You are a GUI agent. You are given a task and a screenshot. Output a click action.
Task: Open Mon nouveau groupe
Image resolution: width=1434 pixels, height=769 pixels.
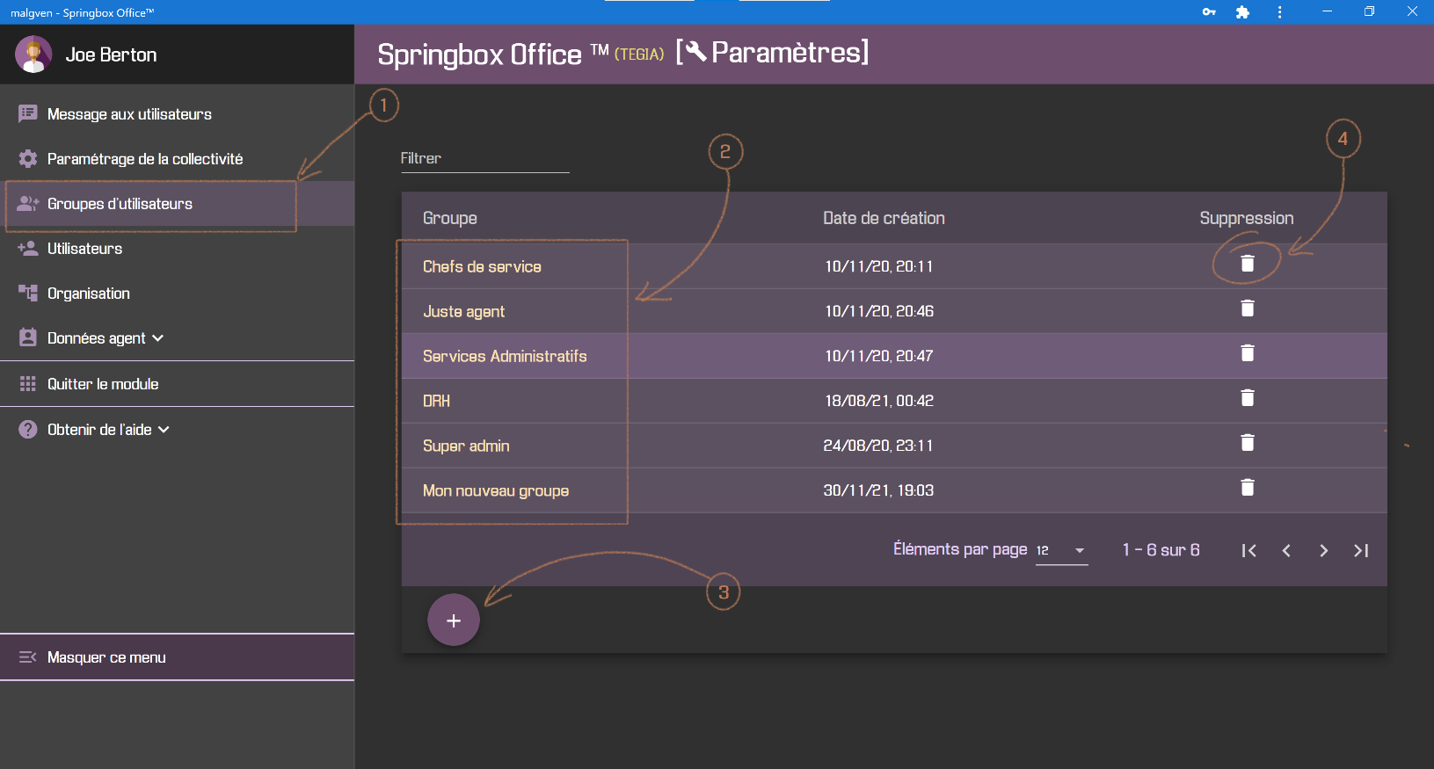496,491
